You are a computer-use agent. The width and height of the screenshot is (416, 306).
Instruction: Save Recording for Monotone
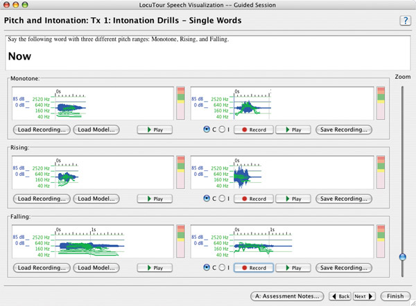344,129
